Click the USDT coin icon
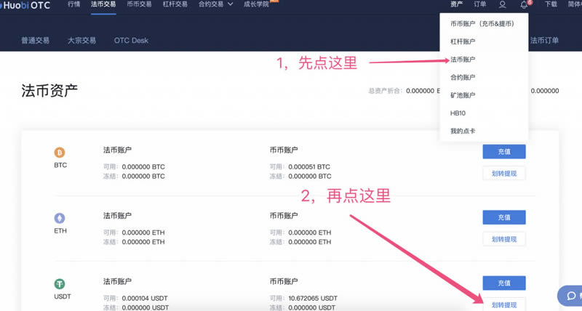 point(60,283)
